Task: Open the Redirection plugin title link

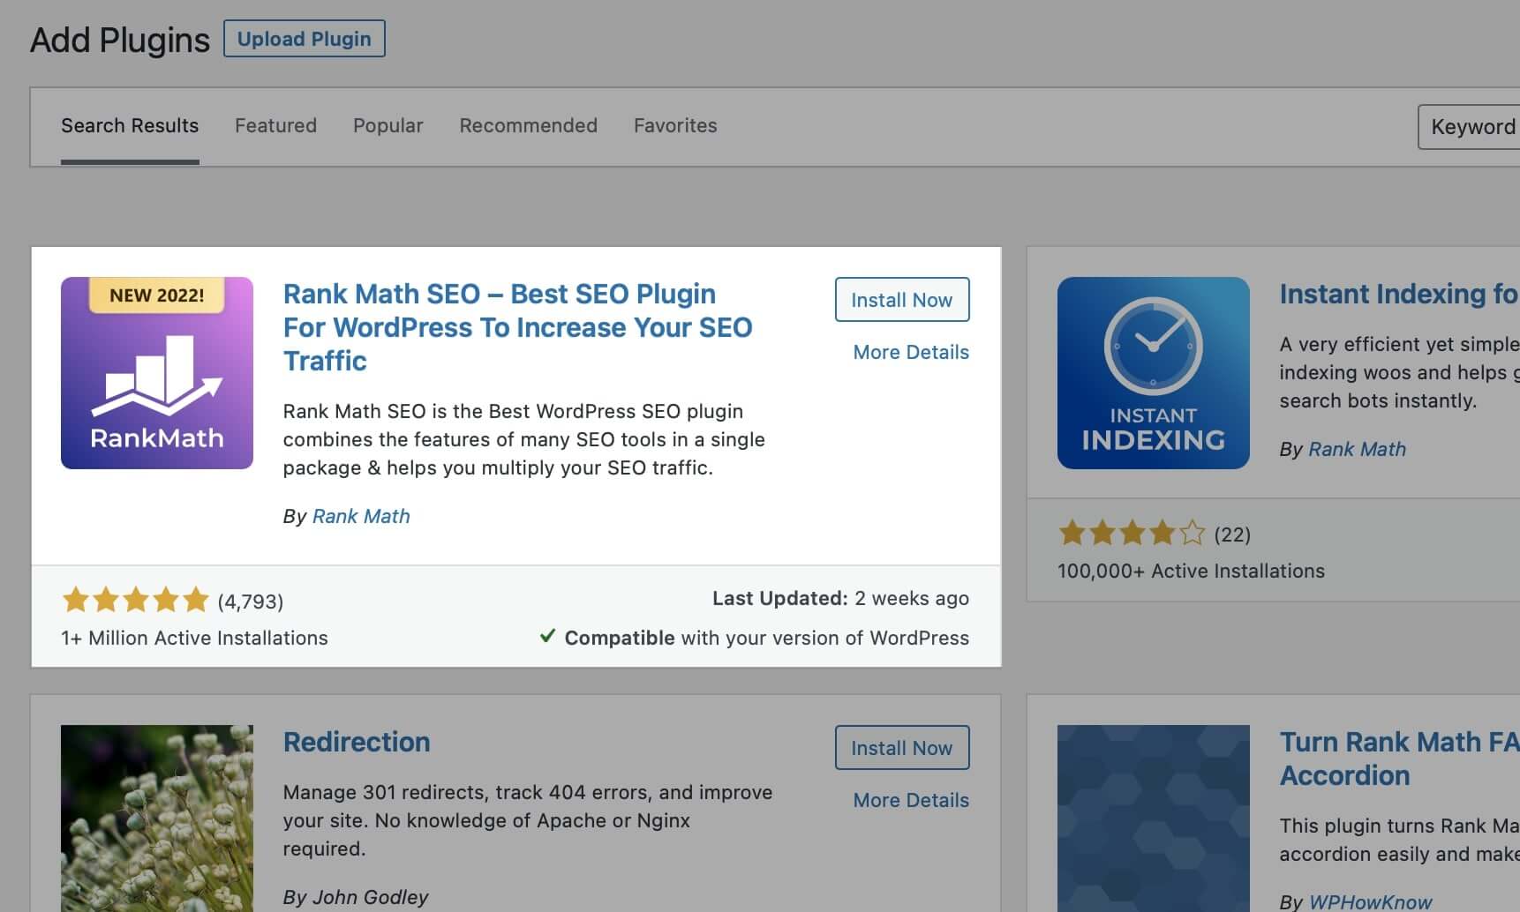Action: tap(357, 742)
